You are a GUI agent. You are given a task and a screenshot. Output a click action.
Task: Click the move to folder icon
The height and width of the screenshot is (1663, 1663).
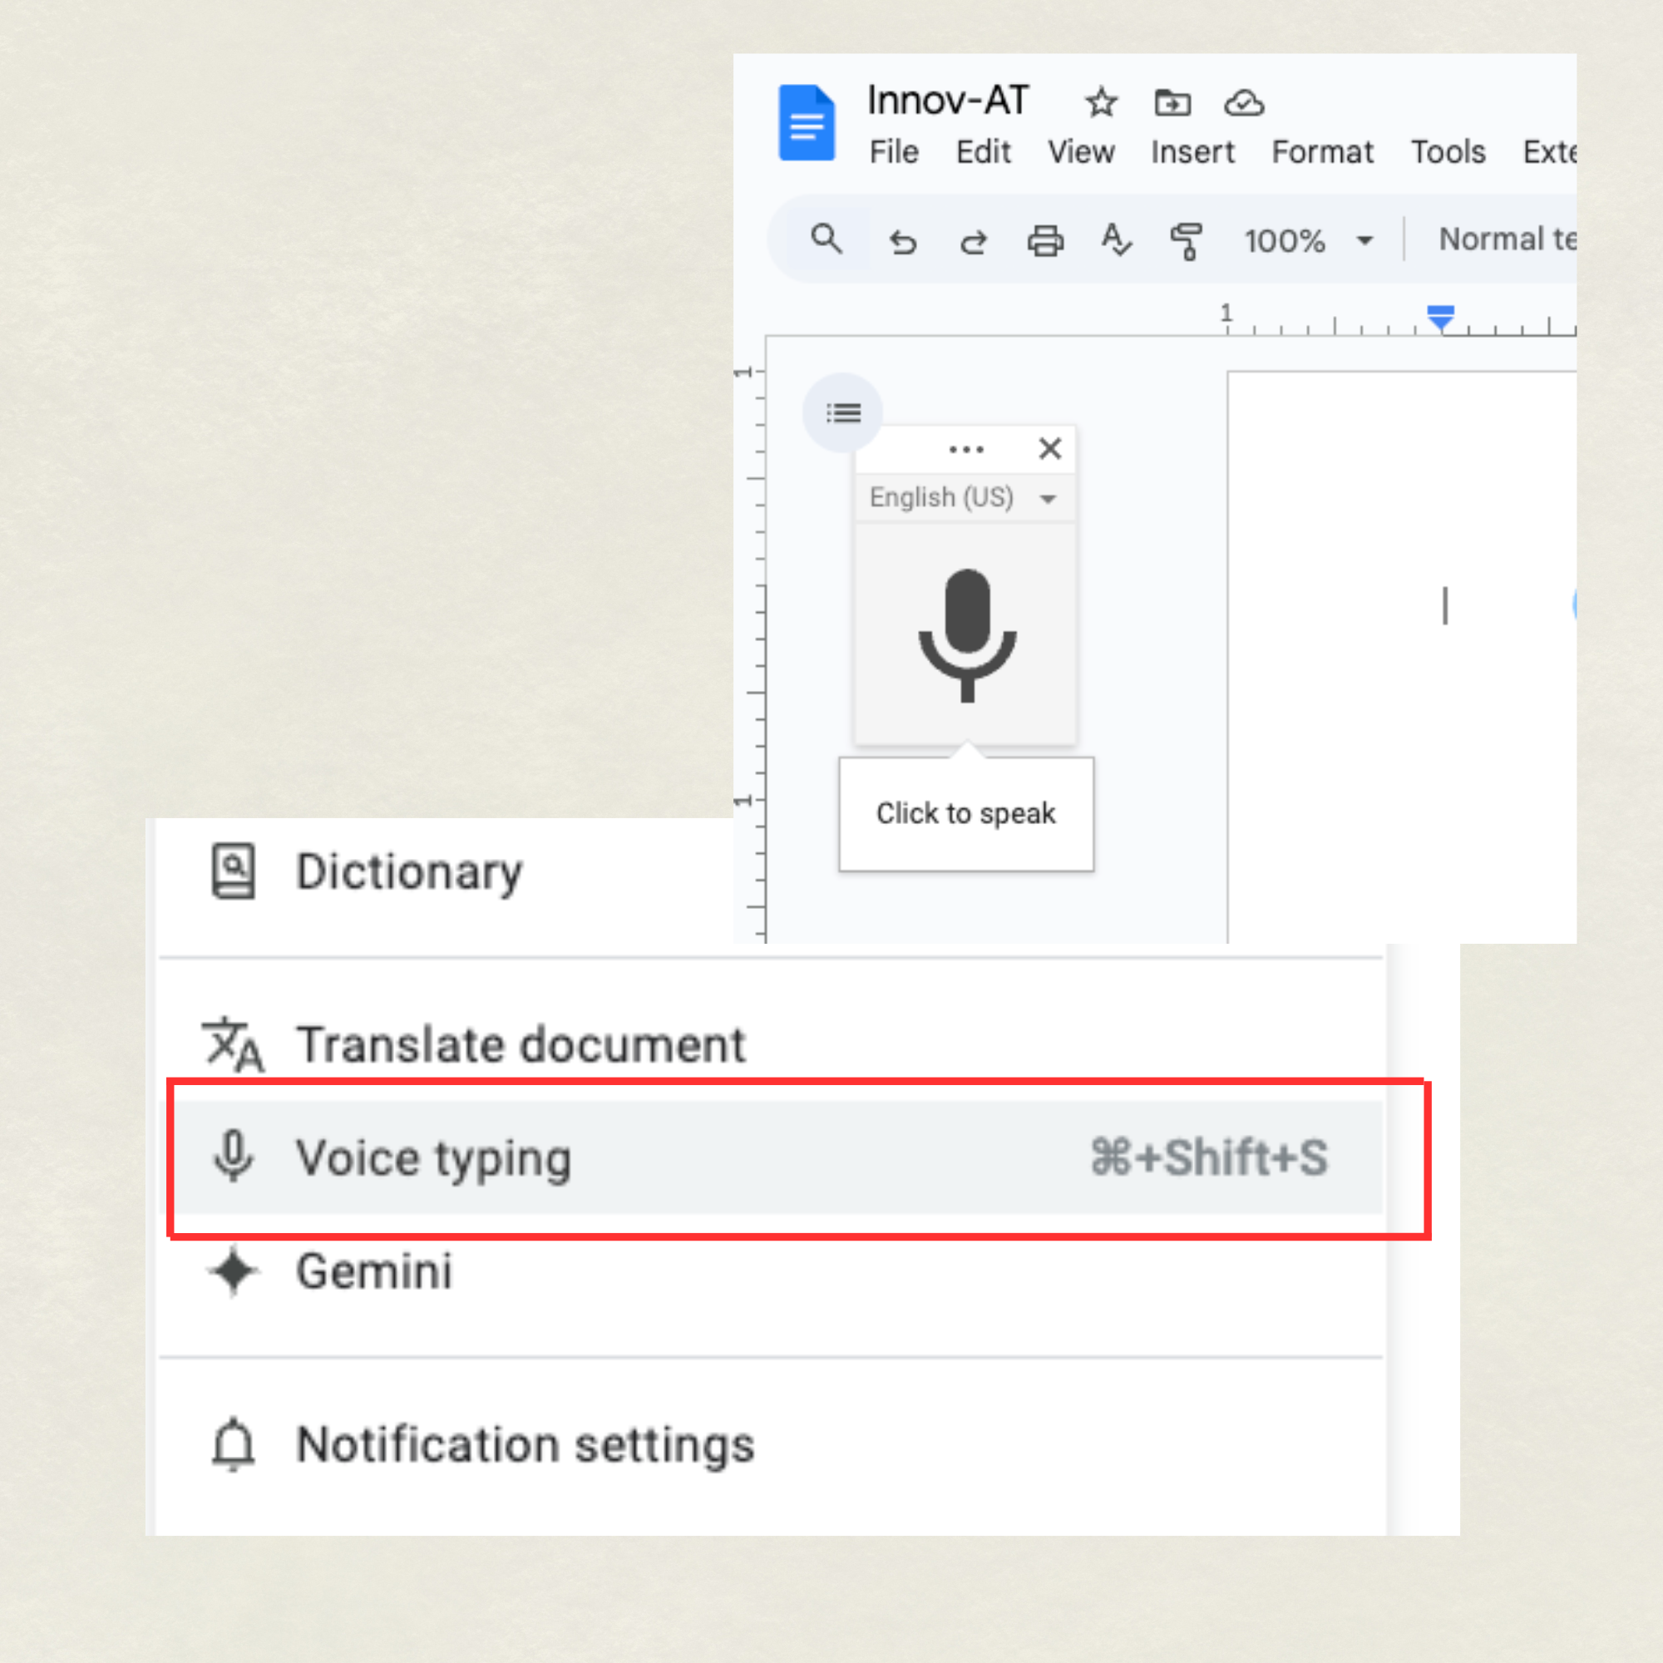pyautogui.click(x=1172, y=102)
